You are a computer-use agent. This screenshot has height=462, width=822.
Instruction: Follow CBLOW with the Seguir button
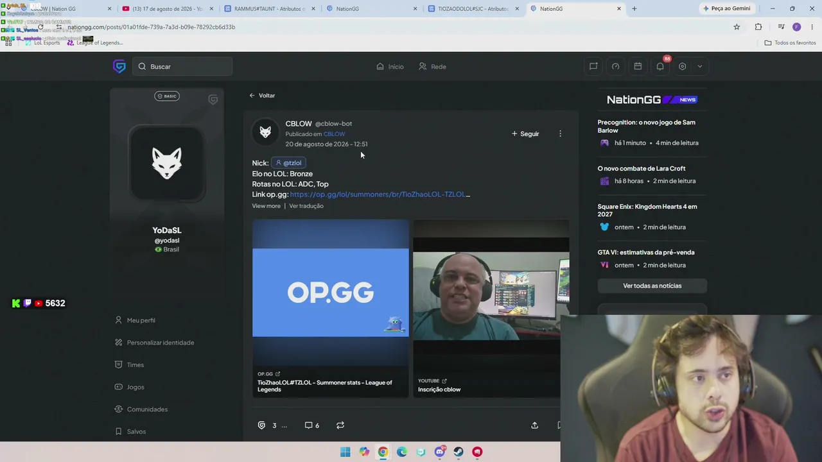[x=525, y=133]
